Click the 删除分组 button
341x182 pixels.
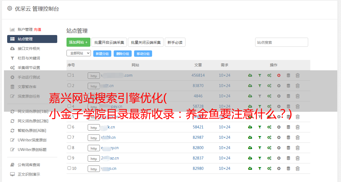[123, 54]
